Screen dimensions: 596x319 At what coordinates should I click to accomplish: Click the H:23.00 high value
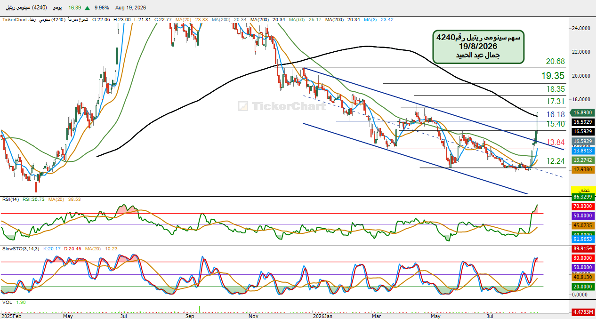point(121,20)
